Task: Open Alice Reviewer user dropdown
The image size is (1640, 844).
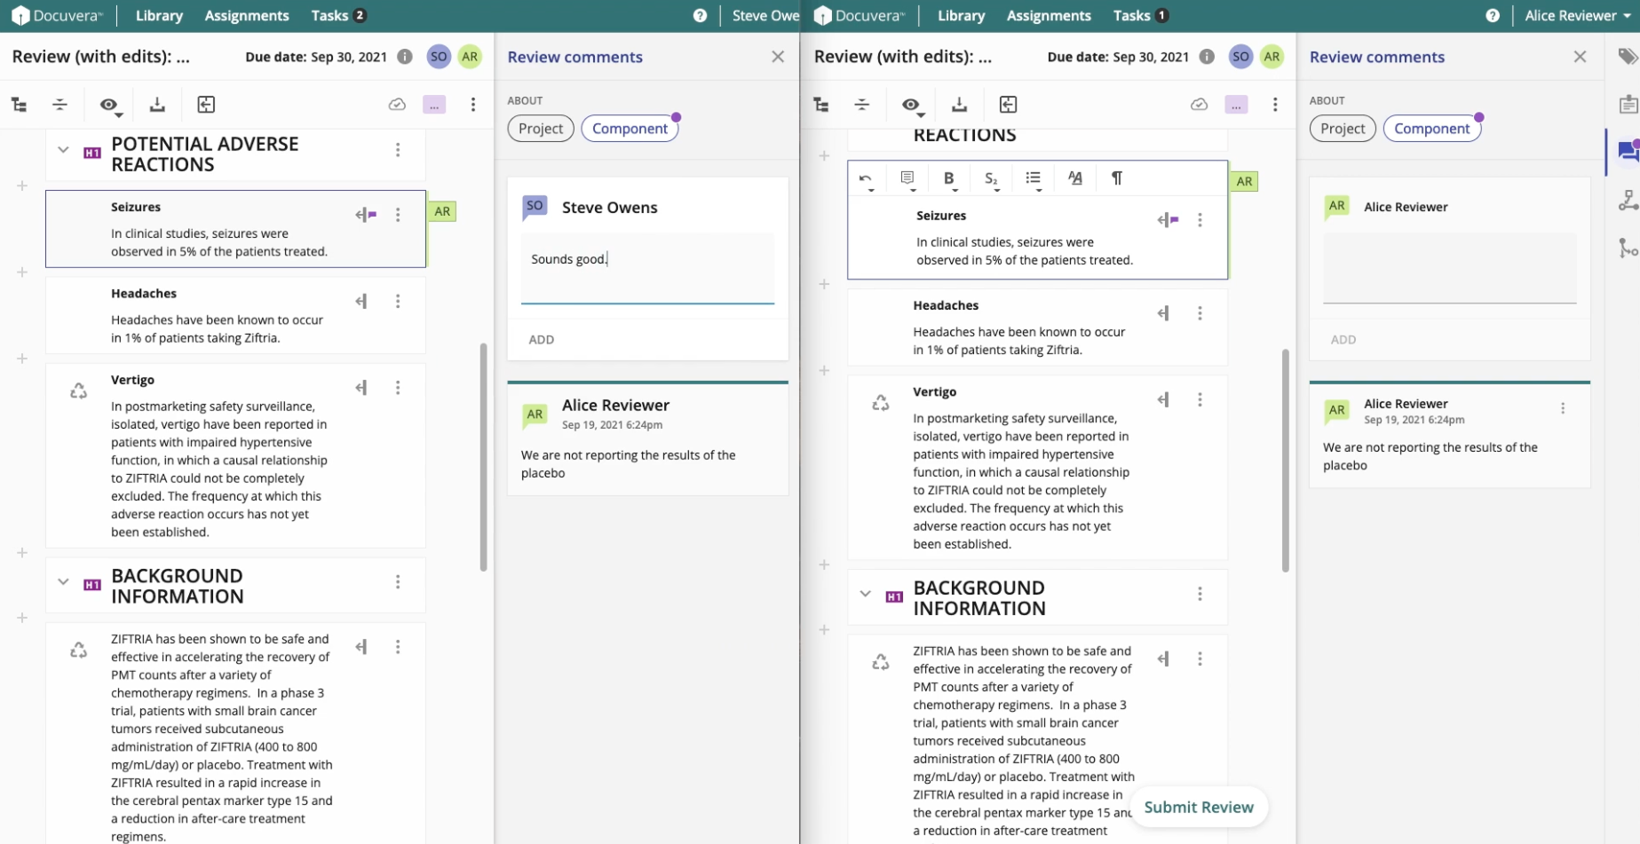Action: point(1578,15)
